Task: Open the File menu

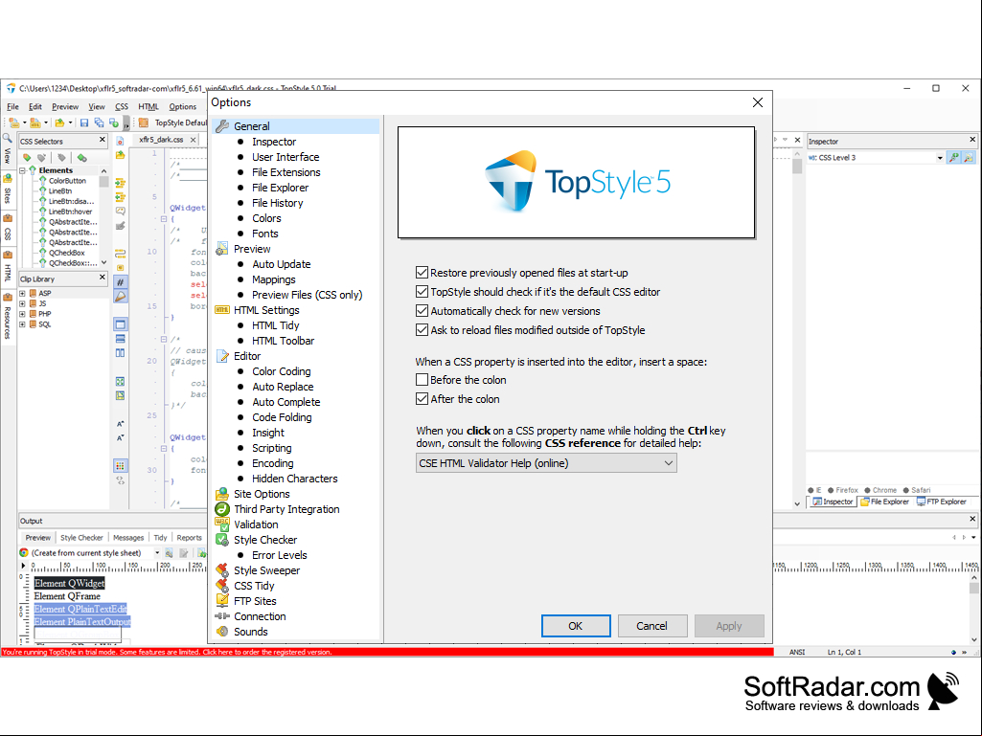Action: 12,106
